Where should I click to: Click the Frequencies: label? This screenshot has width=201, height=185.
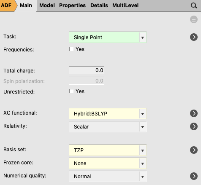pyautogui.click(x=19, y=50)
